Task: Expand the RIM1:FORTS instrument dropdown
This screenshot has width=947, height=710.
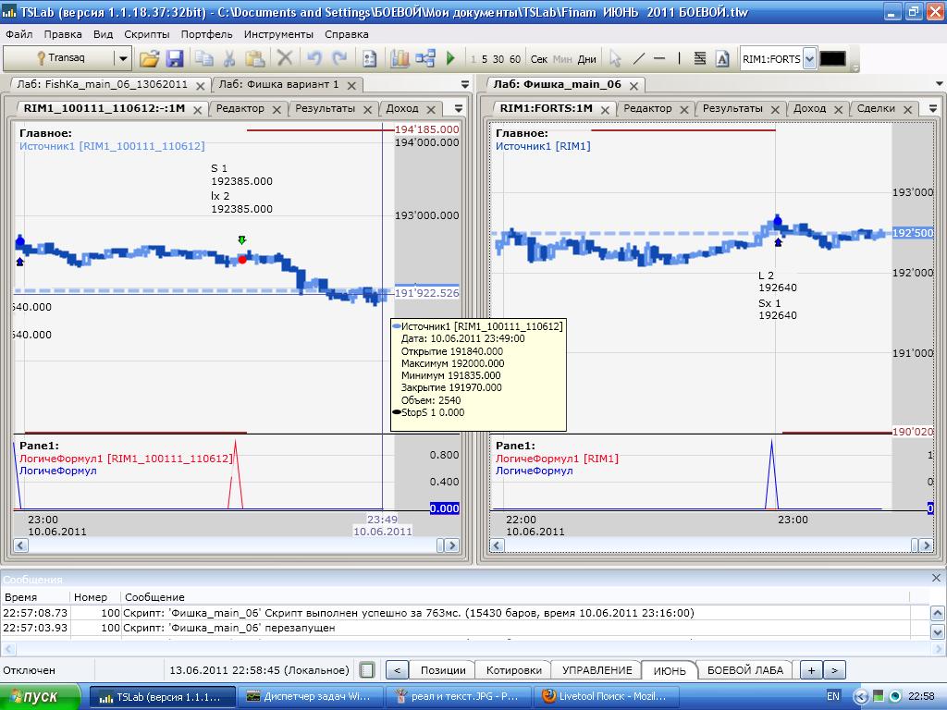Action: (x=809, y=58)
